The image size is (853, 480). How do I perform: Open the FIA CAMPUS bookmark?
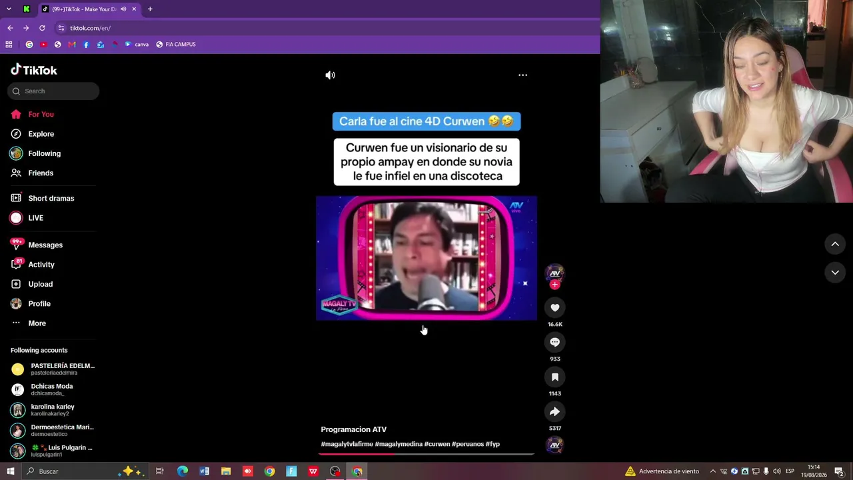tap(176, 45)
